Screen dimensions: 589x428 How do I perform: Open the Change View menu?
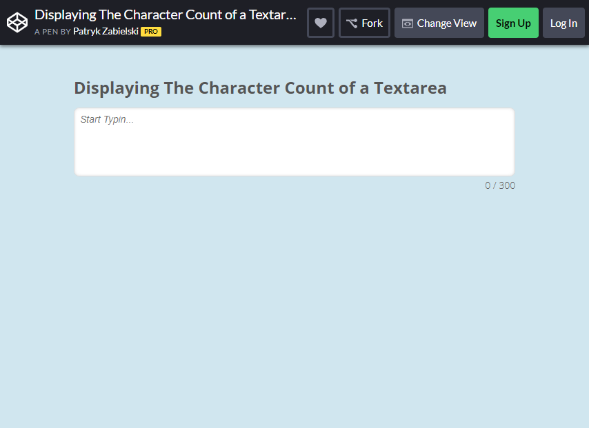tap(439, 23)
